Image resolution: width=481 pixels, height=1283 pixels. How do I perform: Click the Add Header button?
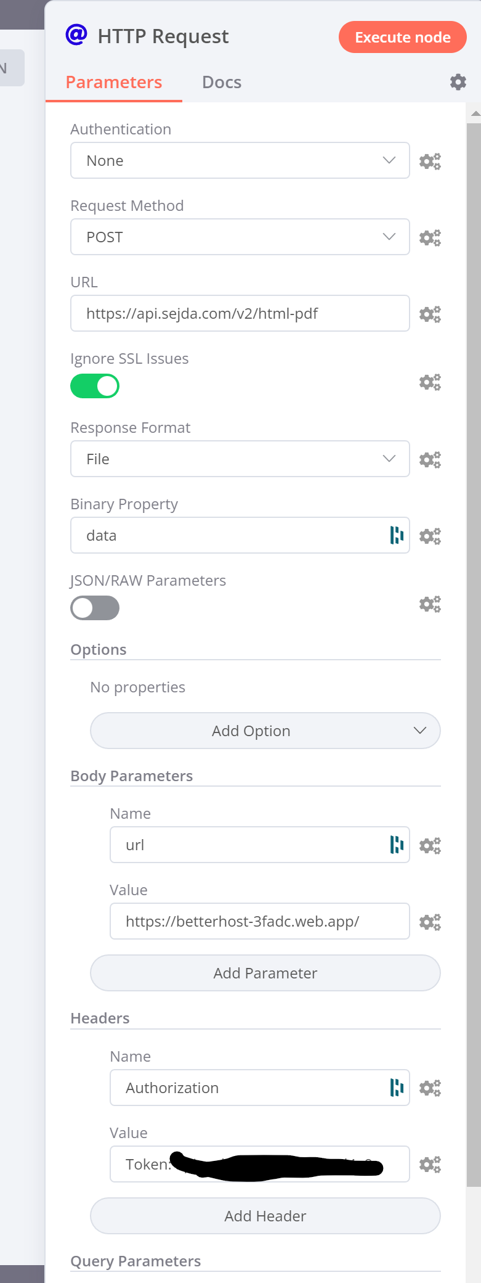(265, 1216)
